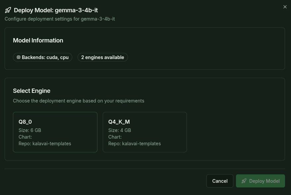Click the Repo line in the Q8_0 card
291x195 pixels.
[x=45, y=144]
